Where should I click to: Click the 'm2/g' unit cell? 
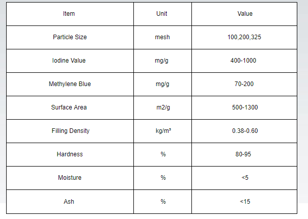tap(163, 107)
